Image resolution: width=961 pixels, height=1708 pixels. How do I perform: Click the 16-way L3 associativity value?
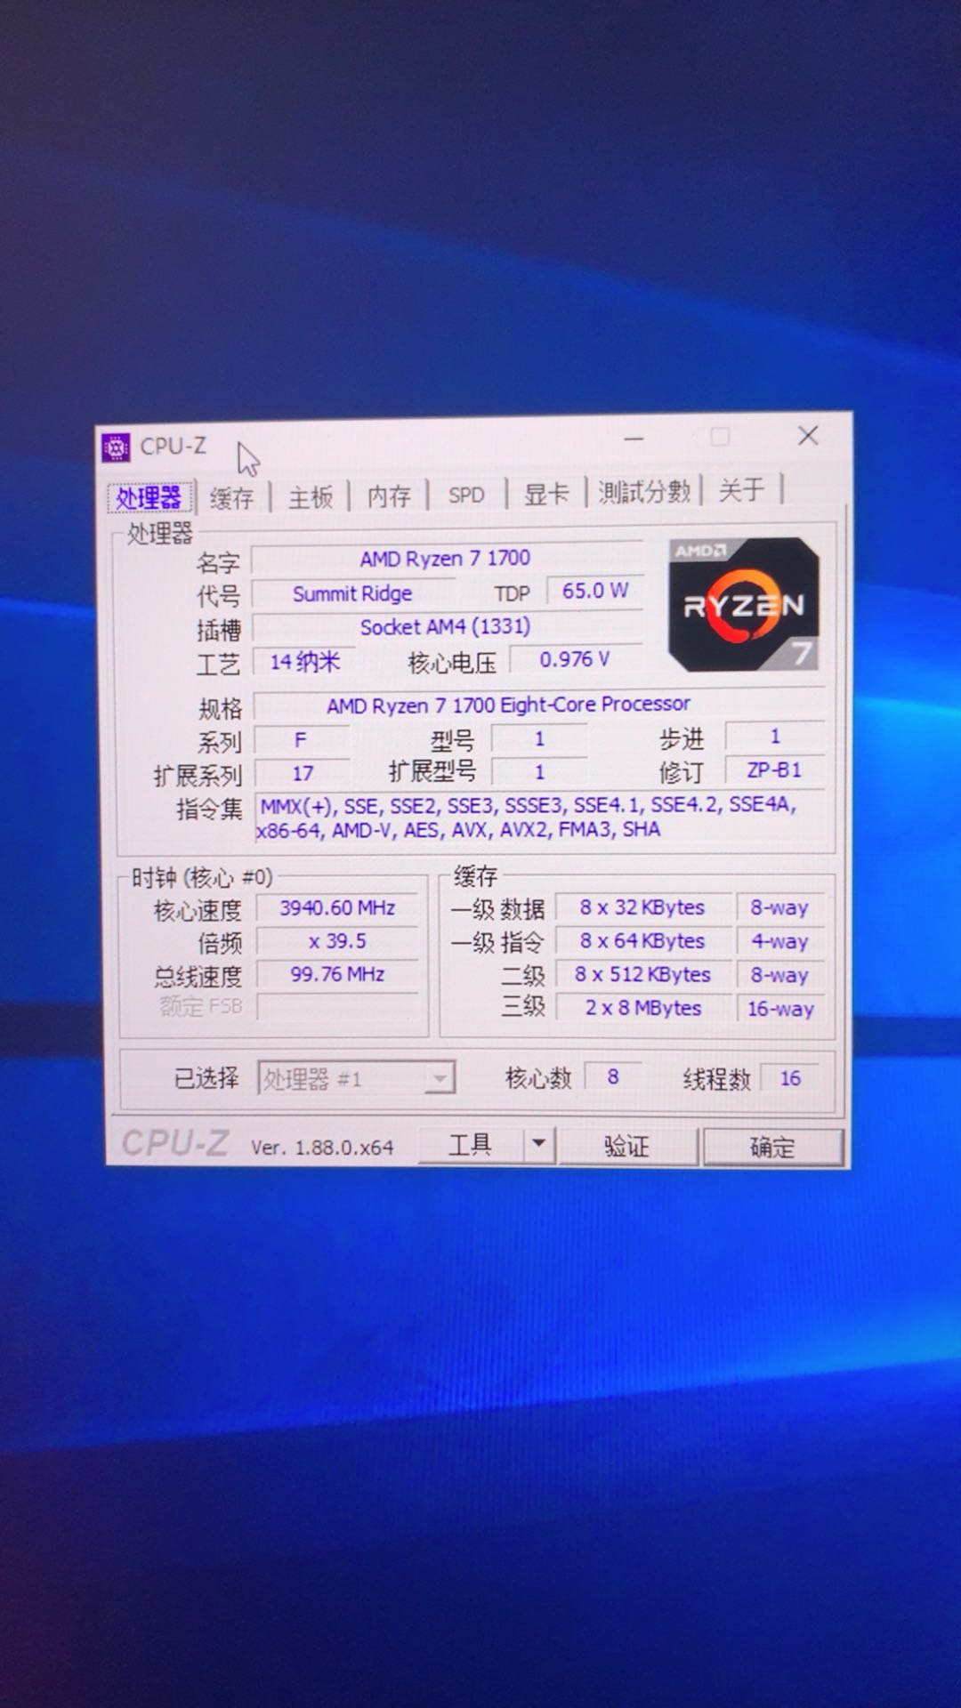[780, 1009]
